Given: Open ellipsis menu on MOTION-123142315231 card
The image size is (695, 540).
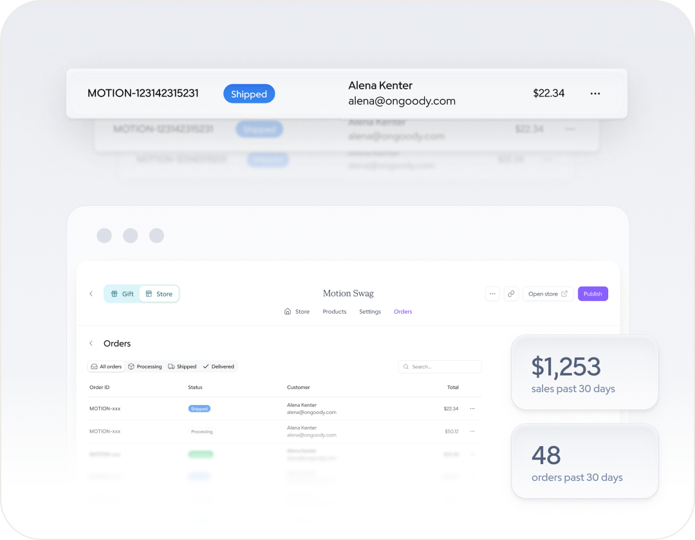Looking at the screenshot, I should pos(595,93).
